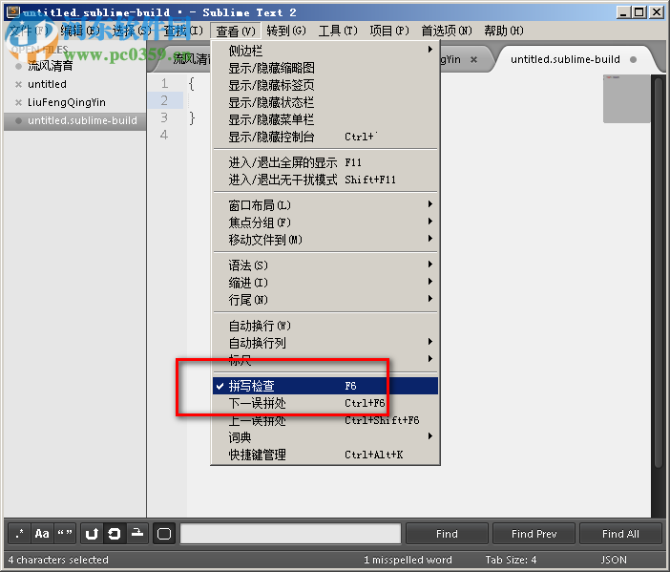Select untitled.sublime-build in sidebar
The width and height of the screenshot is (670, 572).
(74, 120)
